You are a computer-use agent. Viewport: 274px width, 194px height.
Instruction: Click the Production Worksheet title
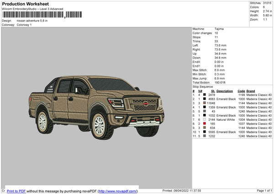point(26,4)
